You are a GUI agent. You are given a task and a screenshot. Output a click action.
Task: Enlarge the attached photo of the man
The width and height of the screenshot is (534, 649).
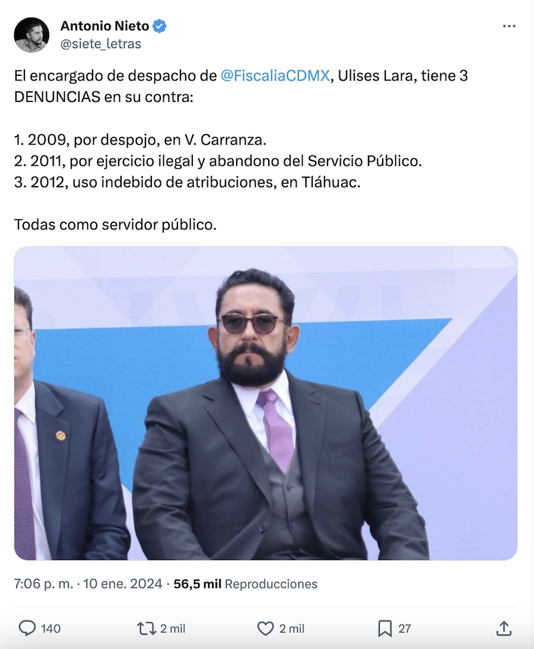[x=266, y=403]
